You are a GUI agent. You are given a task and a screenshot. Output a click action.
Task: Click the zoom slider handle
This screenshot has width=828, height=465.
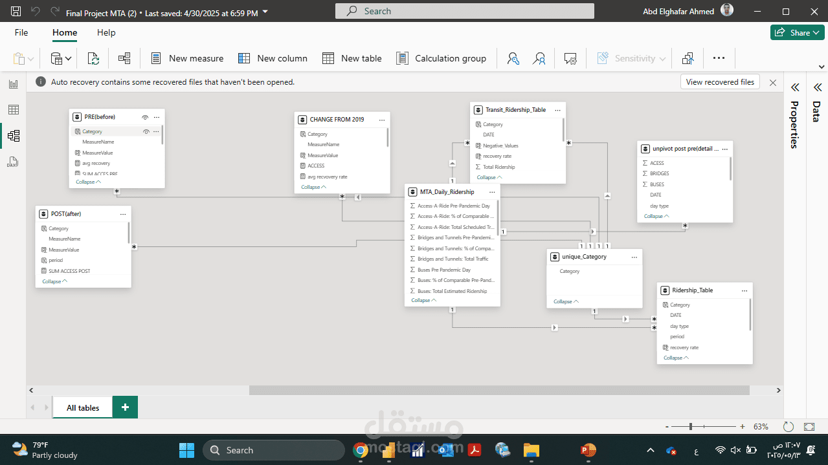691,427
